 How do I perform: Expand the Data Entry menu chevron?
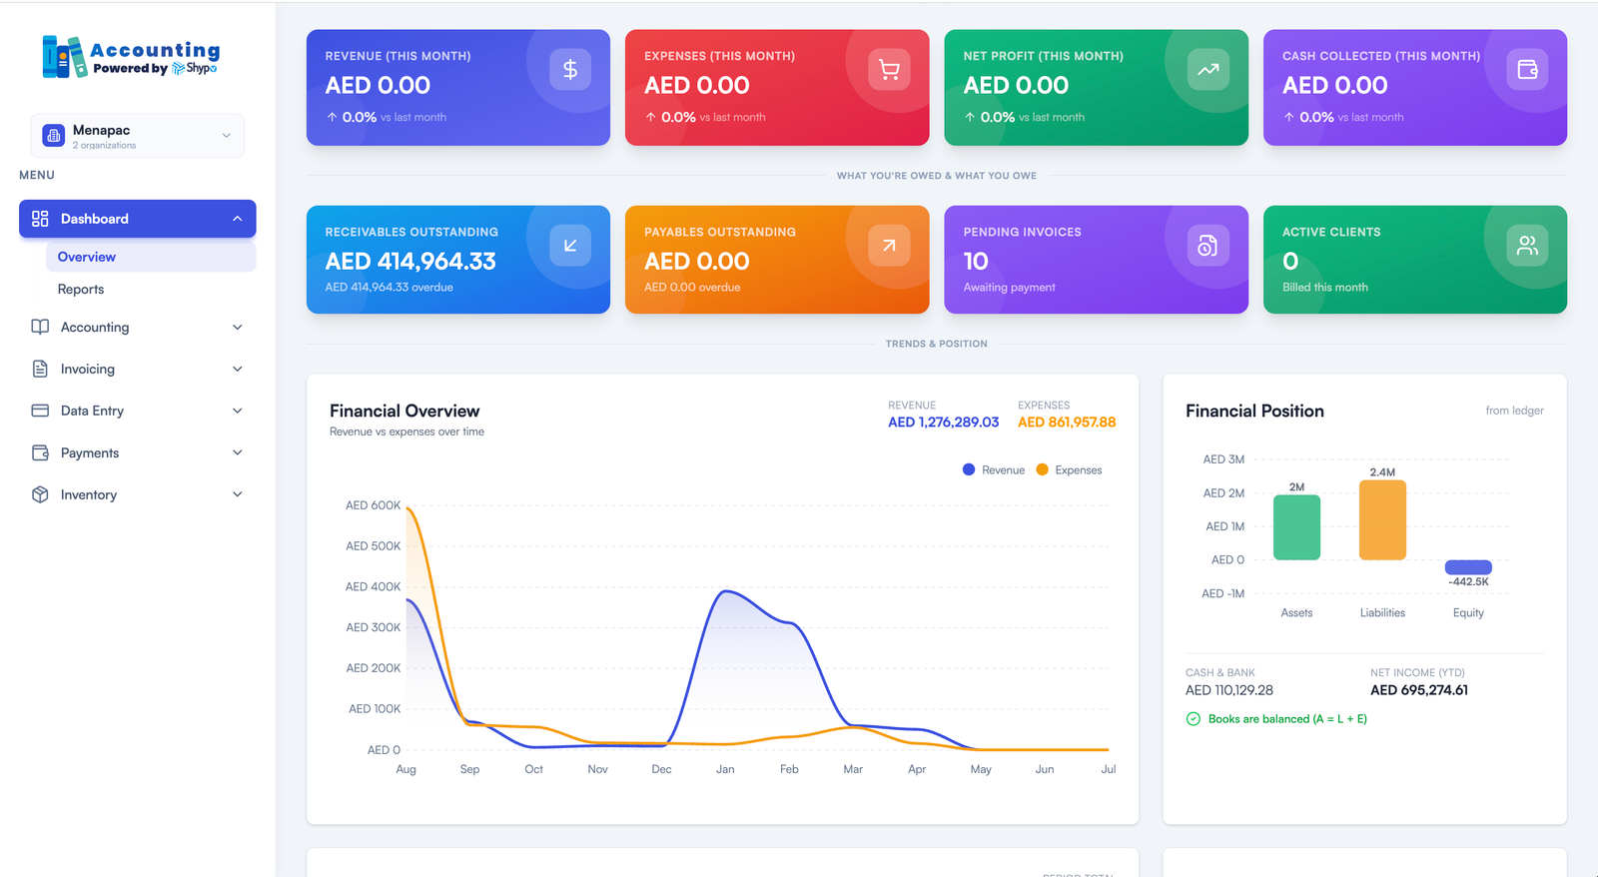click(238, 411)
